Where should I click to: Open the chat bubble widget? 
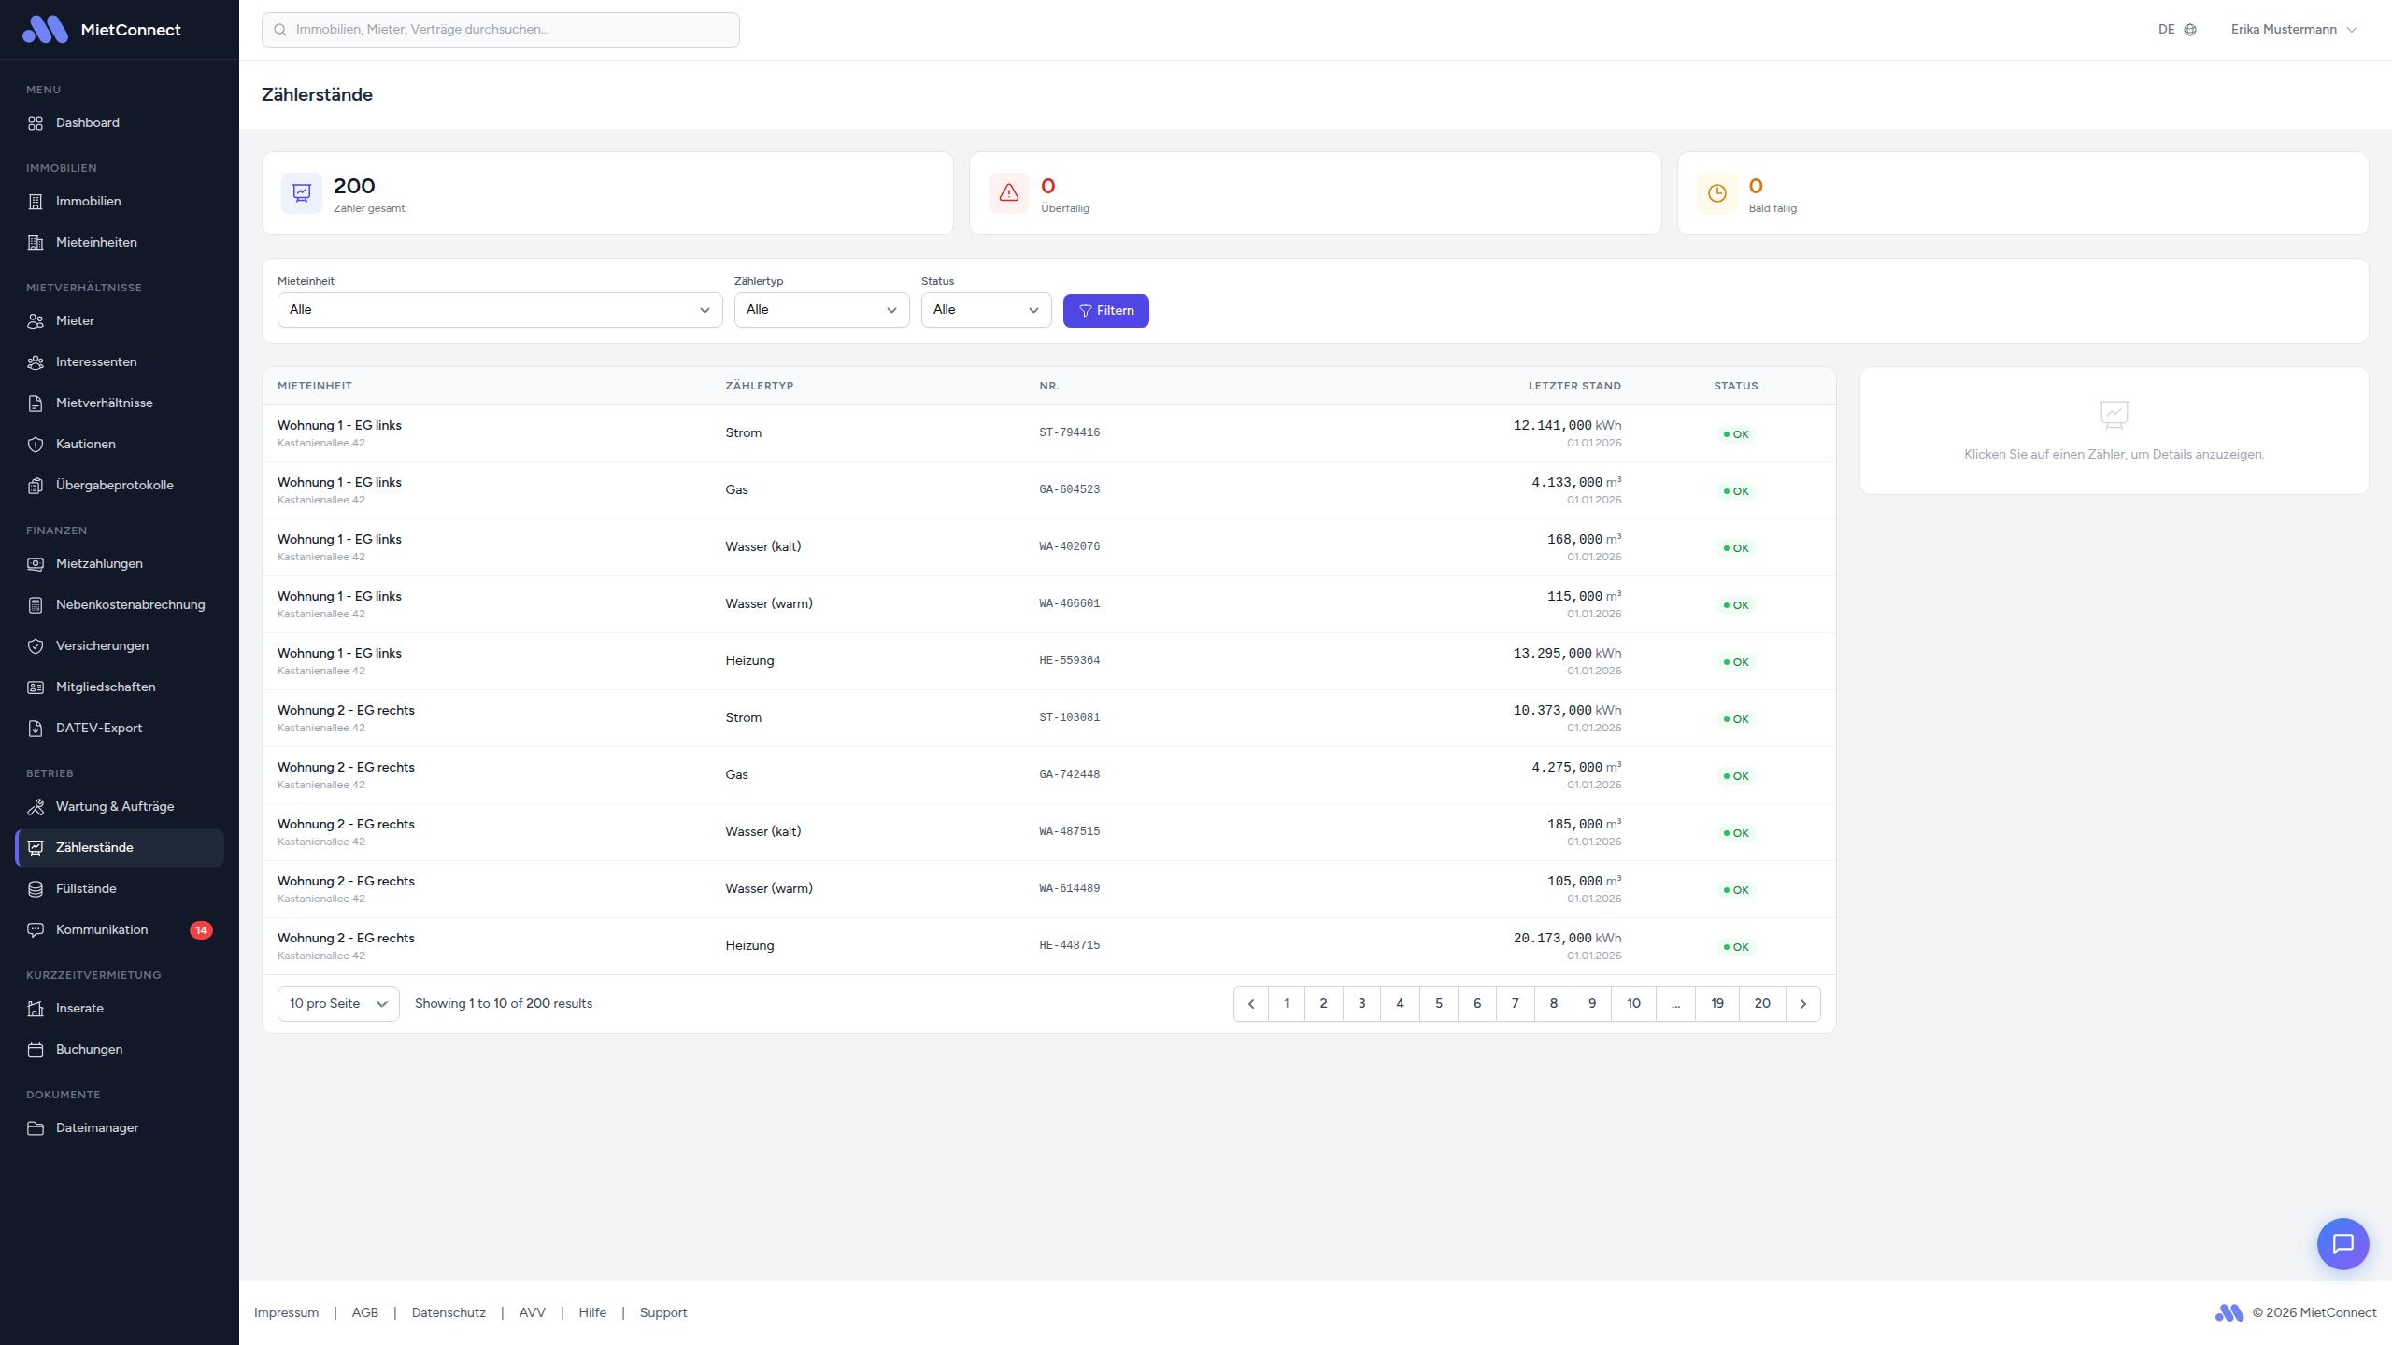point(2342,1243)
